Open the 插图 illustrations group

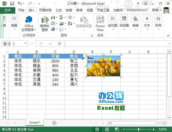tap(14, 23)
